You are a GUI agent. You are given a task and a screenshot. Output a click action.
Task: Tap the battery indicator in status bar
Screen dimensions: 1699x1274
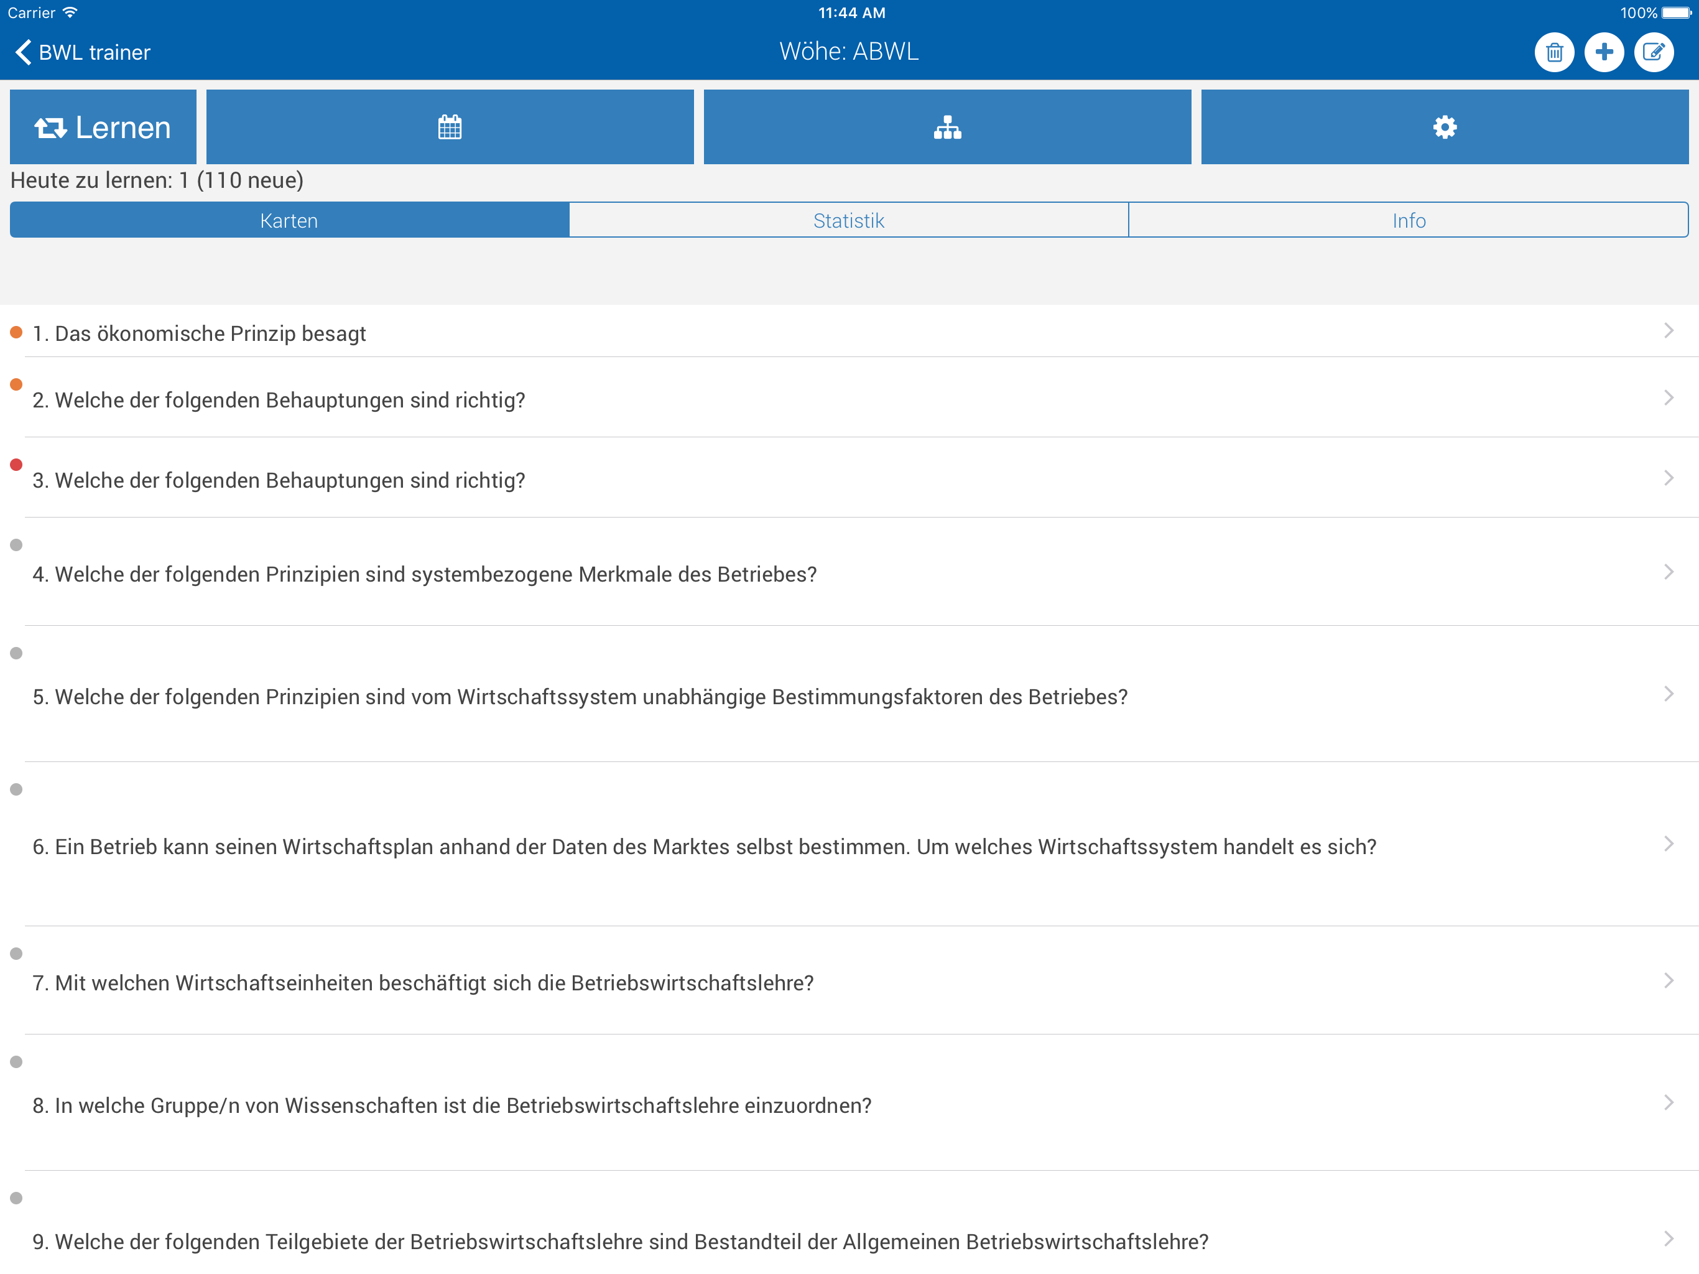click(1676, 13)
